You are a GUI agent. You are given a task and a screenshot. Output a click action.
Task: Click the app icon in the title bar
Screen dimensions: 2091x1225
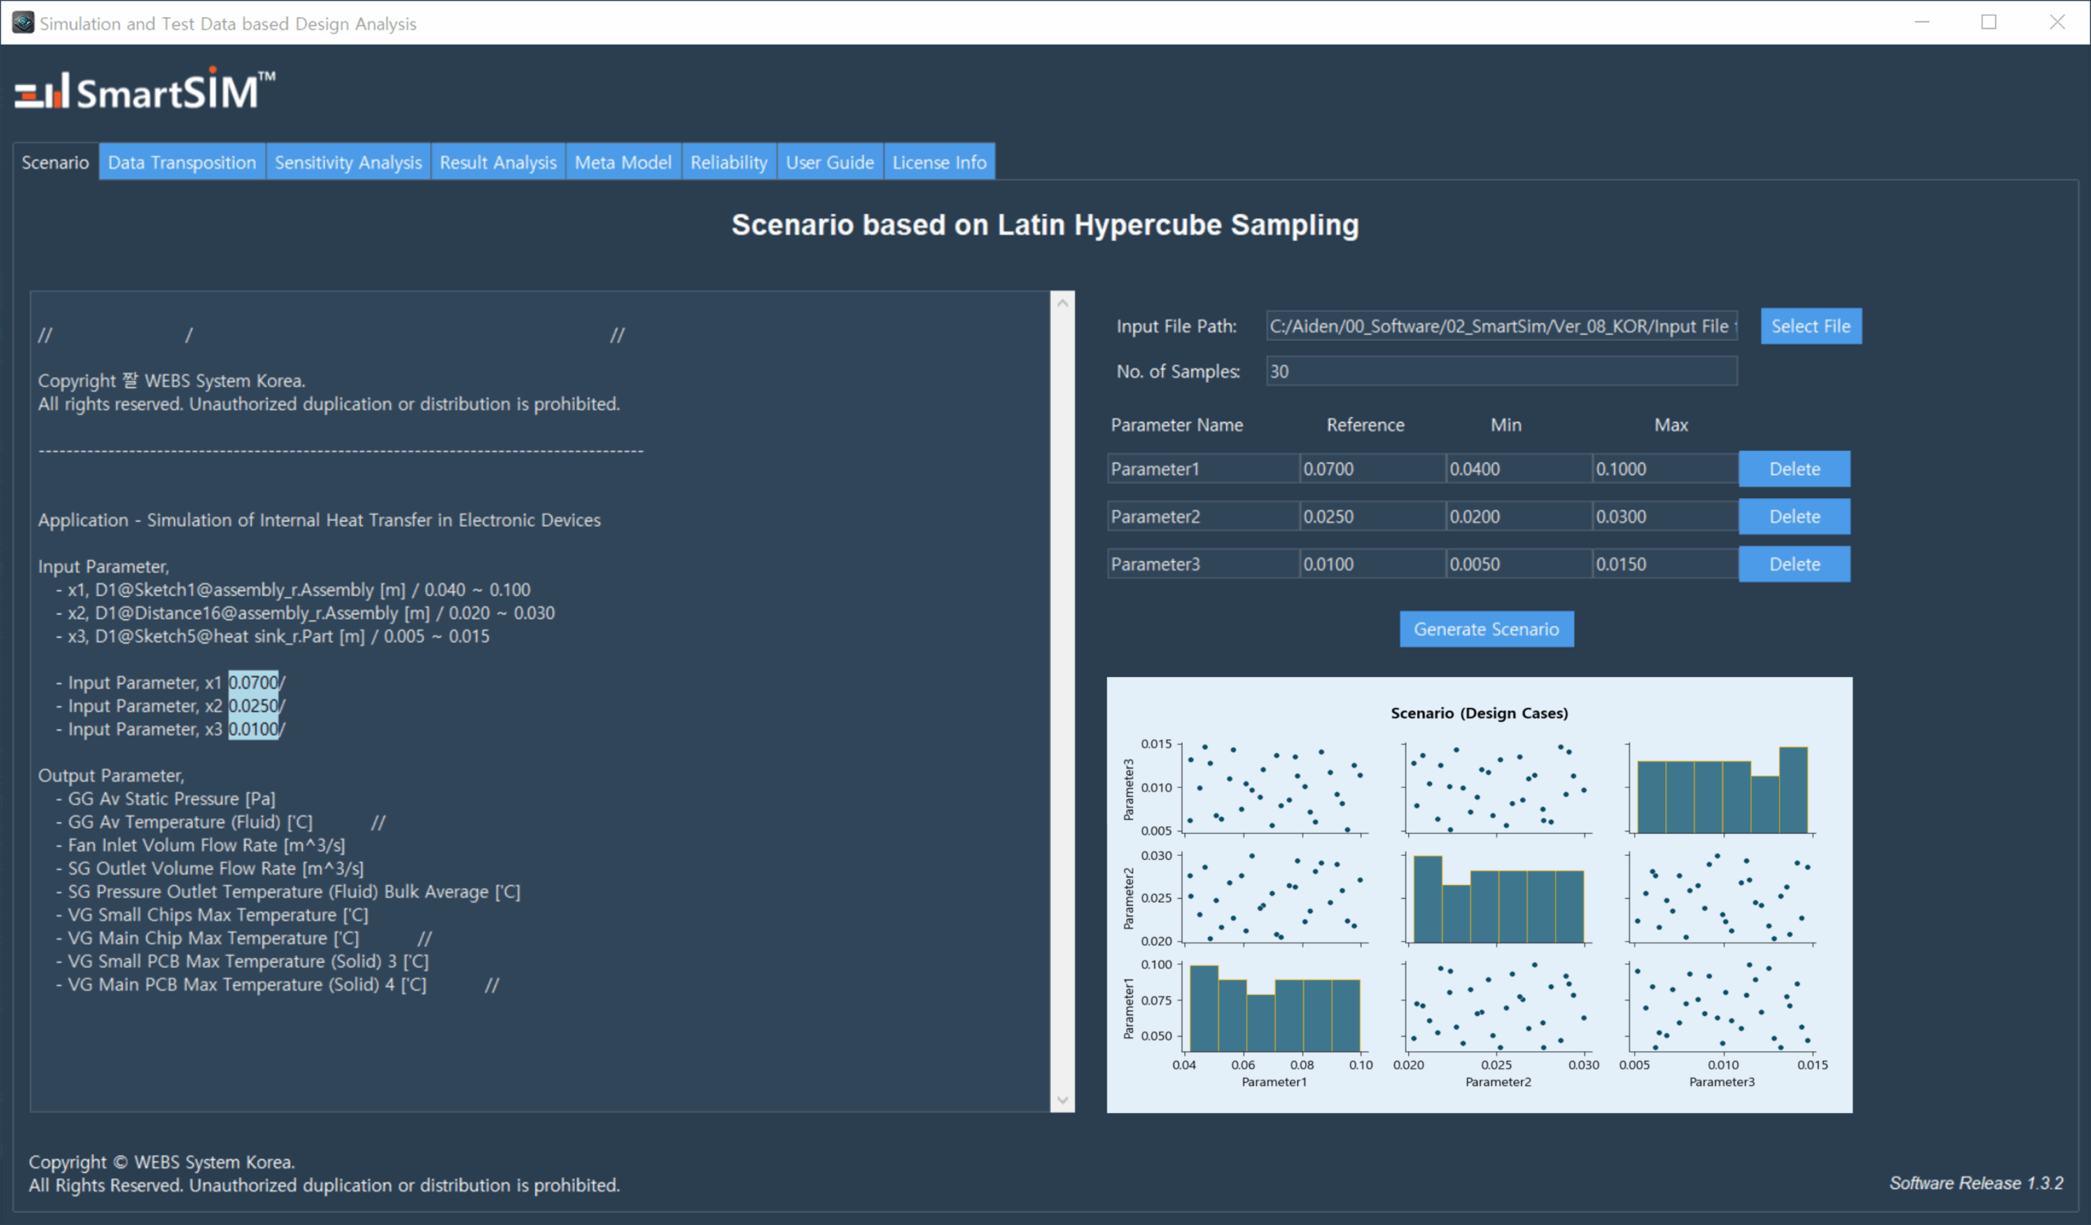pyautogui.click(x=22, y=22)
